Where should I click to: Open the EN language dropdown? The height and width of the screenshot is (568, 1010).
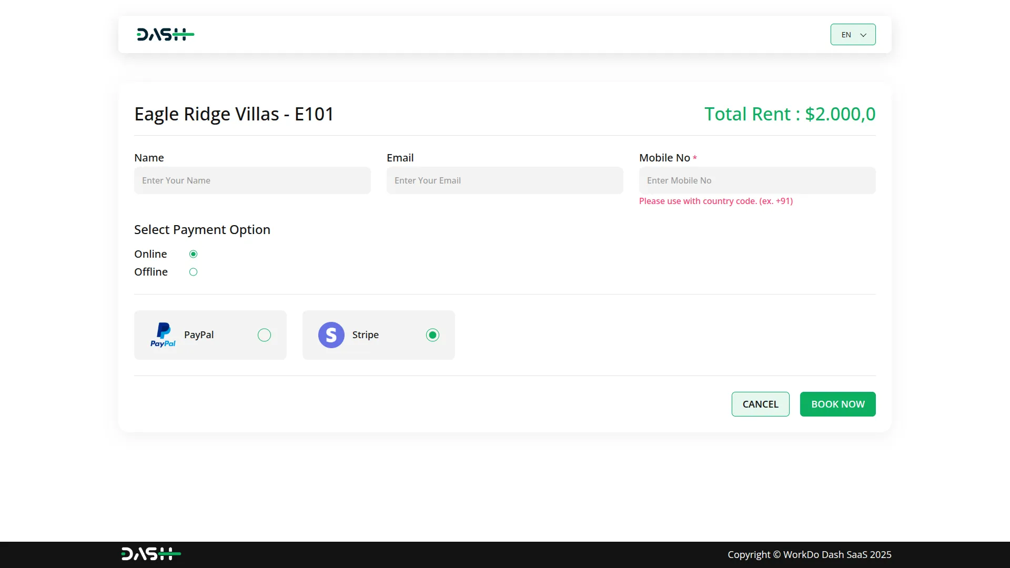[846, 35]
